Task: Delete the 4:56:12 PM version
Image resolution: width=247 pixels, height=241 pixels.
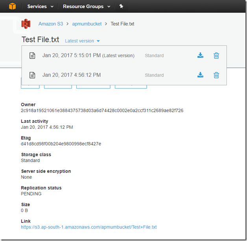Action: [216, 75]
